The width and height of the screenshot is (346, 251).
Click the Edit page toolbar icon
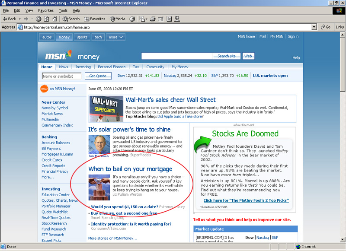[160, 19]
